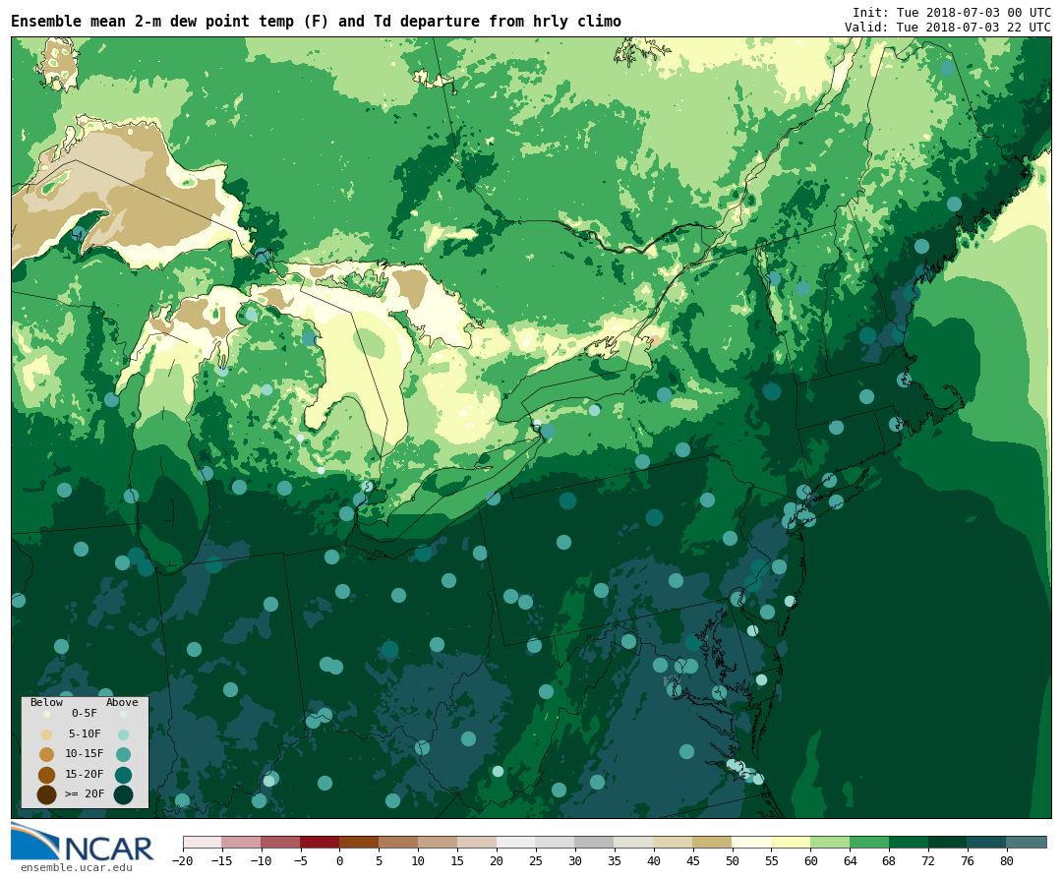Click the green swatch between 64 and 68

tap(870, 842)
